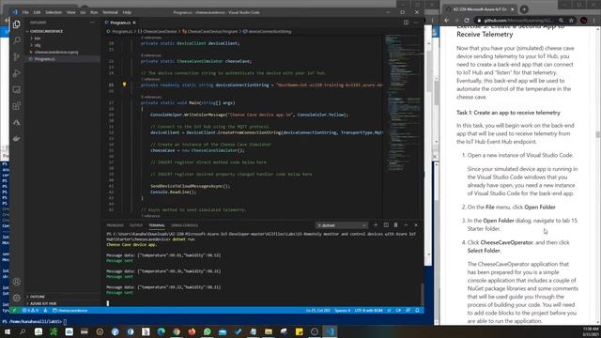Open the Selection menu
Image resolution: width=601 pixels, height=338 pixels.
(54, 12)
